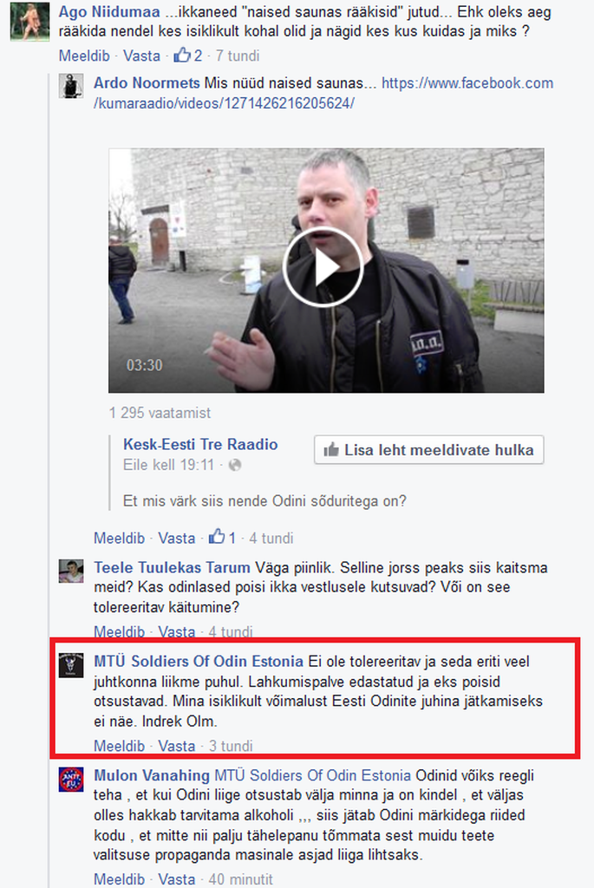This screenshot has height=888, width=594.
Task: Click the 'Eile kell 19:11' post timestamp
Action: (169, 465)
